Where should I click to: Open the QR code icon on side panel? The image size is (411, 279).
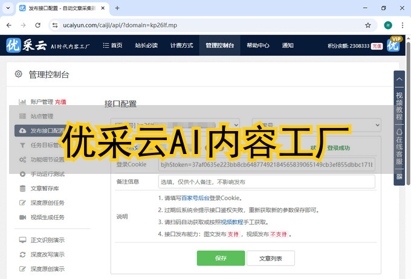(399, 177)
